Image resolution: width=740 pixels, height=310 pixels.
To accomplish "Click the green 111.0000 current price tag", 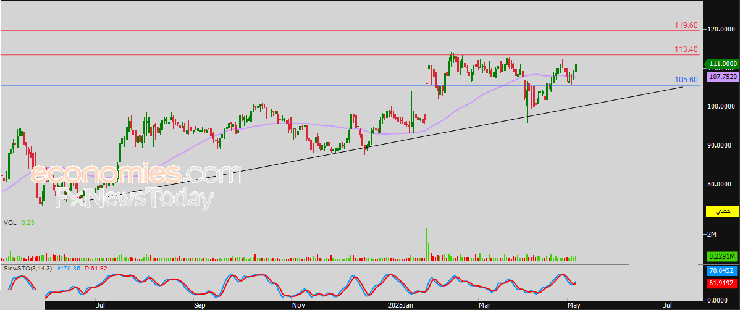I will click(x=721, y=64).
